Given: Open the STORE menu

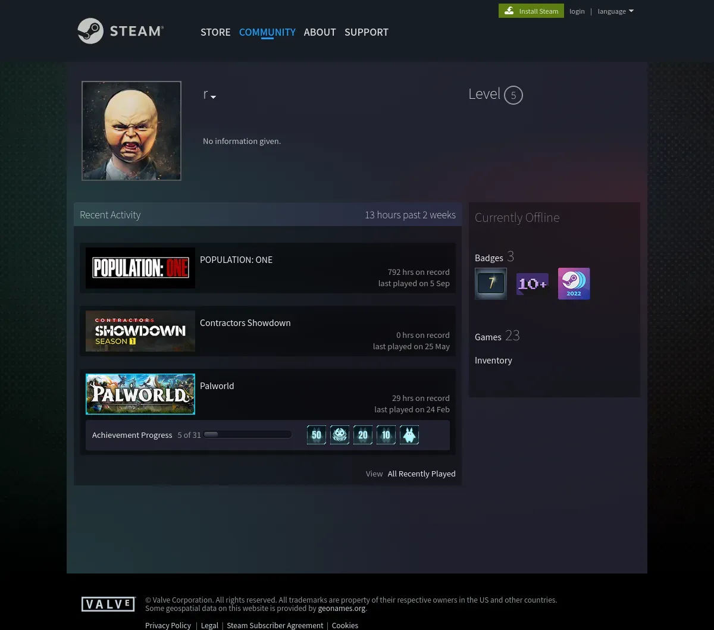Looking at the screenshot, I should tap(215, 32).
